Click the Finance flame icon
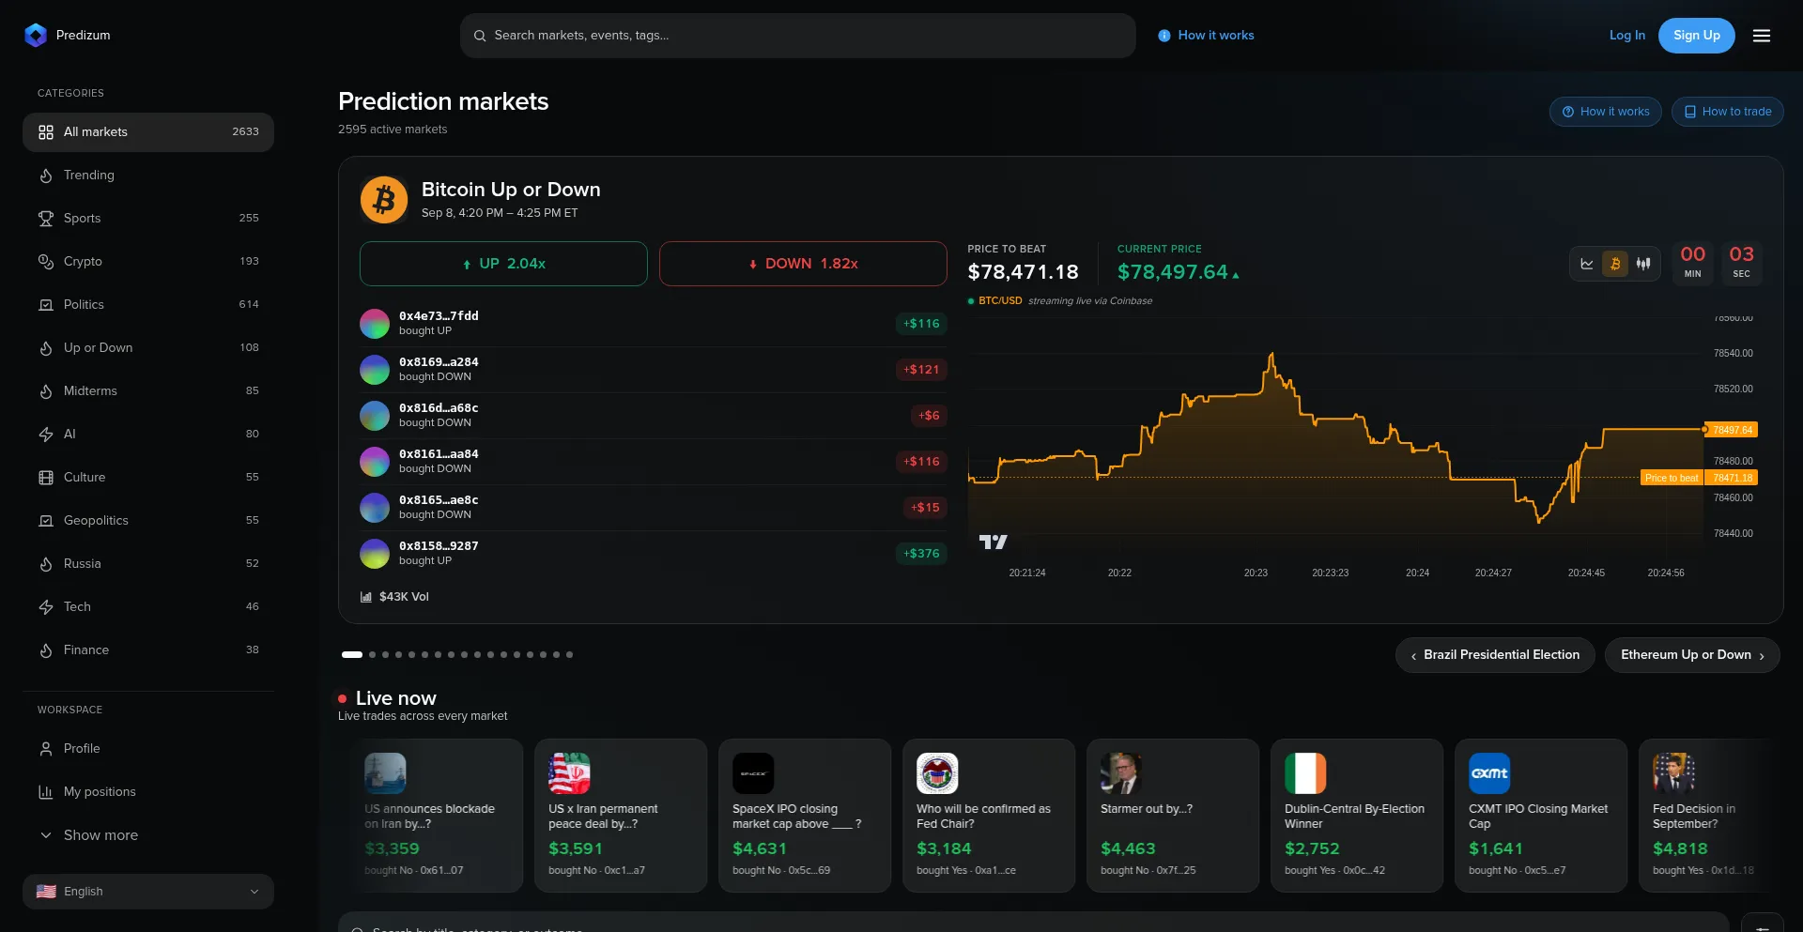The width and height of the screenshot is (1803, 932). pyautogui.click(x=46, y=650)
